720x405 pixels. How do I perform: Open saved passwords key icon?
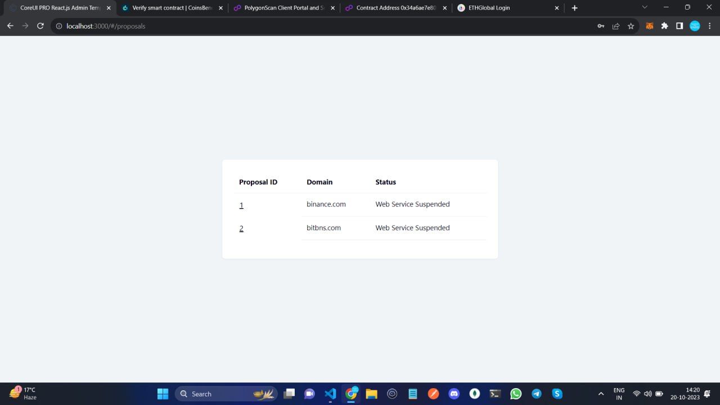(x=601, y=26)
